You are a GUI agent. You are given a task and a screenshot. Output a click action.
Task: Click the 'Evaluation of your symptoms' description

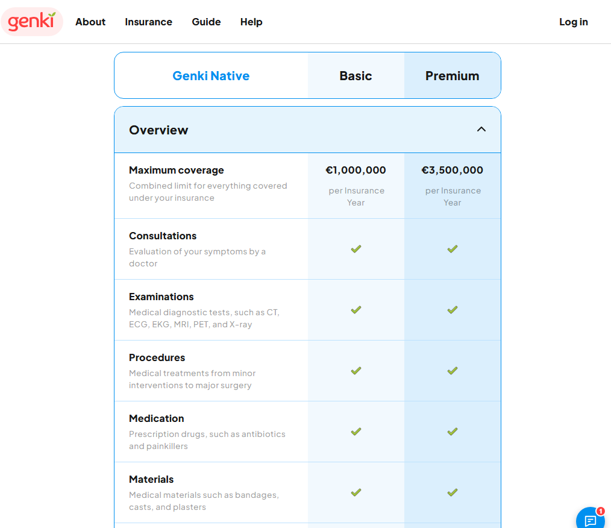tap(198, 257)
